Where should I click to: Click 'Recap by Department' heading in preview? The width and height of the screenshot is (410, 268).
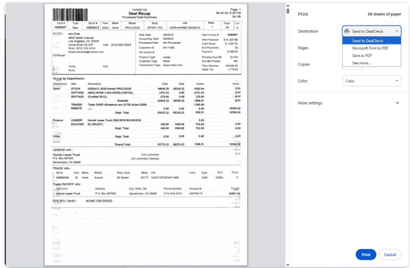click(69, 78)
